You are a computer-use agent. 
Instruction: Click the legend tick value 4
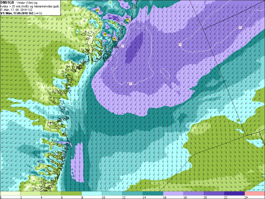click(41, 197)
